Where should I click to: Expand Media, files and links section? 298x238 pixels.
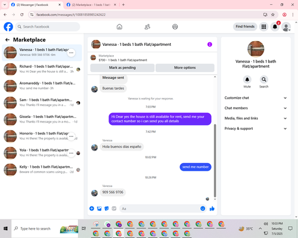(x=256, y=118)
